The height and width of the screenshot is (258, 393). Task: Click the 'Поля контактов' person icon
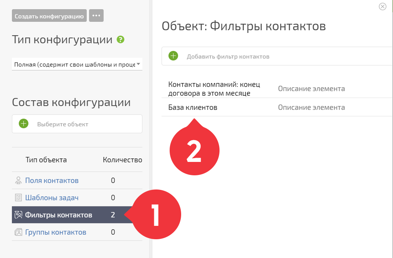[18, 180]
